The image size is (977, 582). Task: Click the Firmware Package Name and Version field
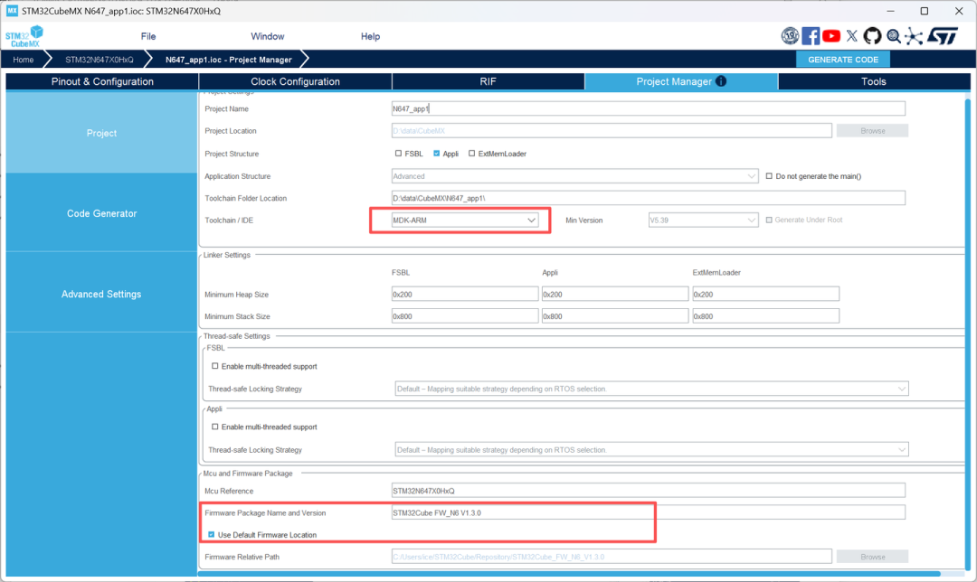pyautogui.click(x=648, y=513)
